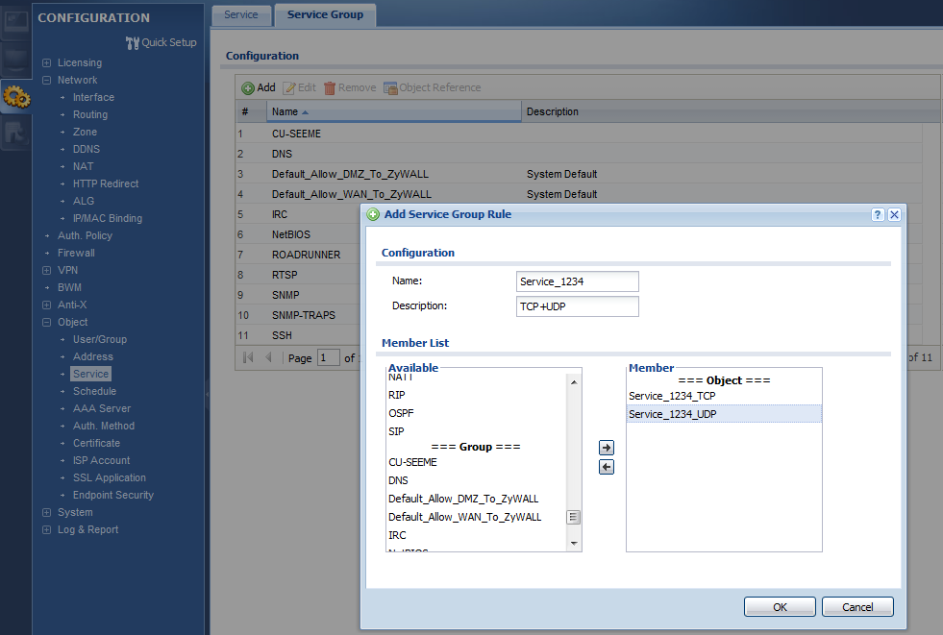Cancel the Add Service Group Rule dialog
Image resolution: width=943 pixels, height=635 pixels.
point(857,607)
